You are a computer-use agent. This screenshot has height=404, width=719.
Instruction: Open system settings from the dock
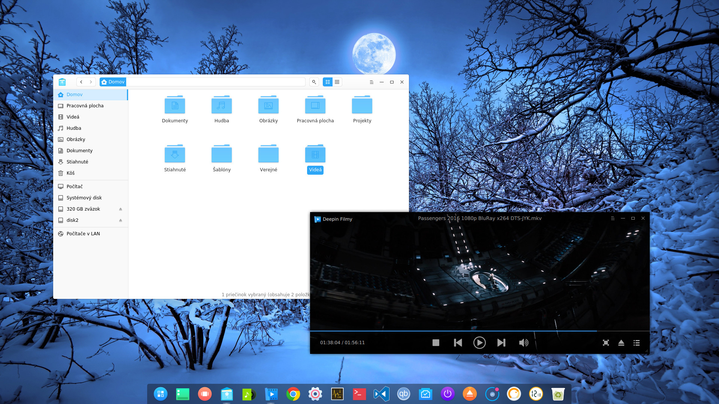[x=315, y=394]
